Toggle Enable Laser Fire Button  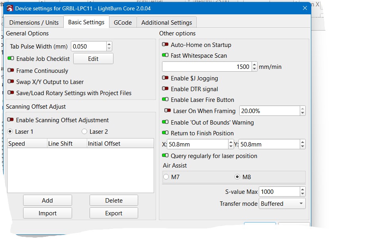coord(165,100)
